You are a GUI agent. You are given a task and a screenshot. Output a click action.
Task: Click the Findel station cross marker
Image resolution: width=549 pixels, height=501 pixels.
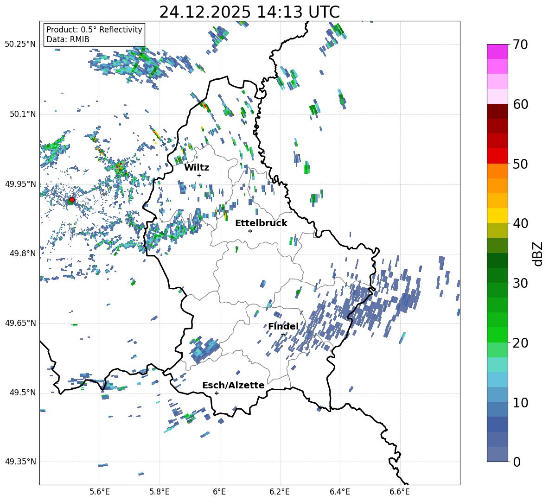(x=283, y=334)
